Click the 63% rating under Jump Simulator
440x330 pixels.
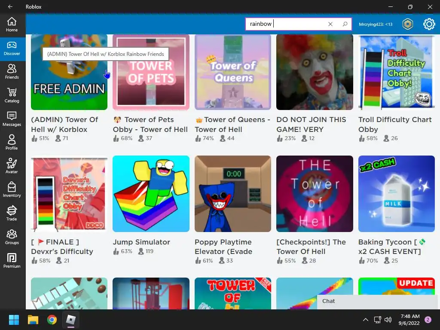click(122, 251)
